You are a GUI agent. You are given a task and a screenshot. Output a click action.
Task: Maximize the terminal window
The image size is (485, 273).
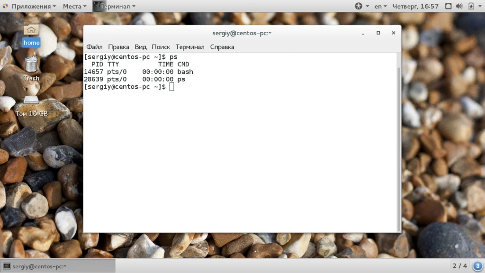(378, 33)
